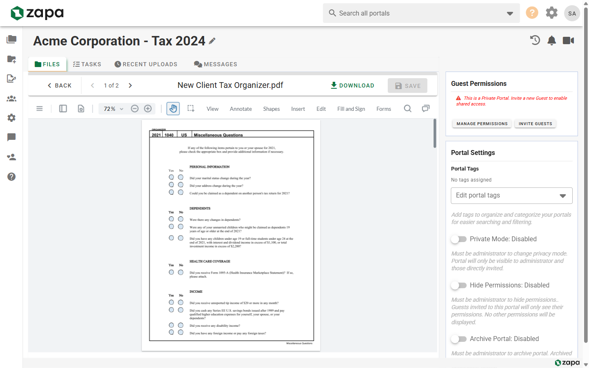Select No for disability income question
589x368 pixels.
(180, 325)
